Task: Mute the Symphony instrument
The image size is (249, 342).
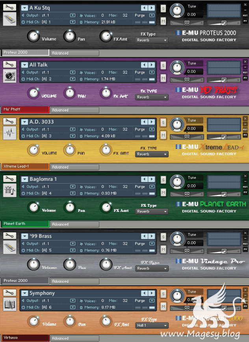Action: click(163, 307)
